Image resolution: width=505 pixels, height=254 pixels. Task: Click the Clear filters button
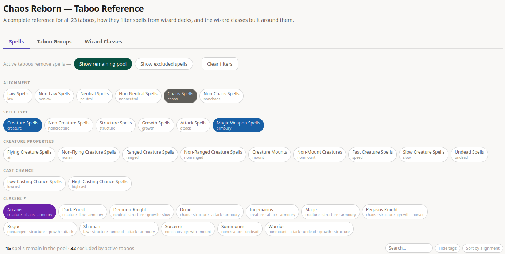(220, 64)
